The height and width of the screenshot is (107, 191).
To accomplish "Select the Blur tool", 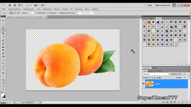I will tap(3, 60).
